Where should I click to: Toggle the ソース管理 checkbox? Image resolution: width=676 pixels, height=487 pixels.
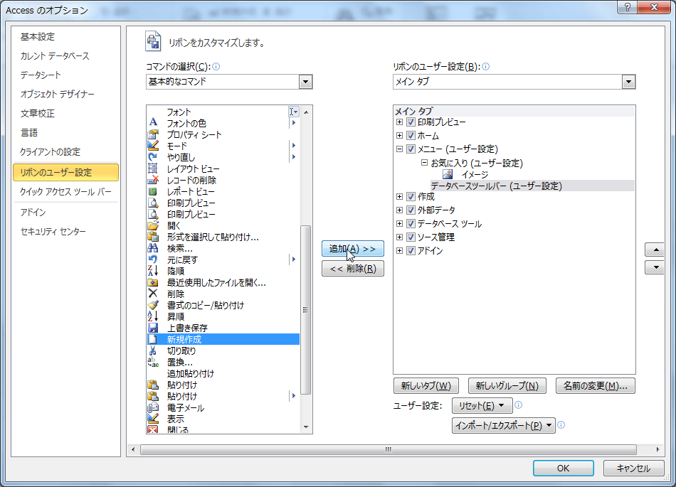[411, 237]
